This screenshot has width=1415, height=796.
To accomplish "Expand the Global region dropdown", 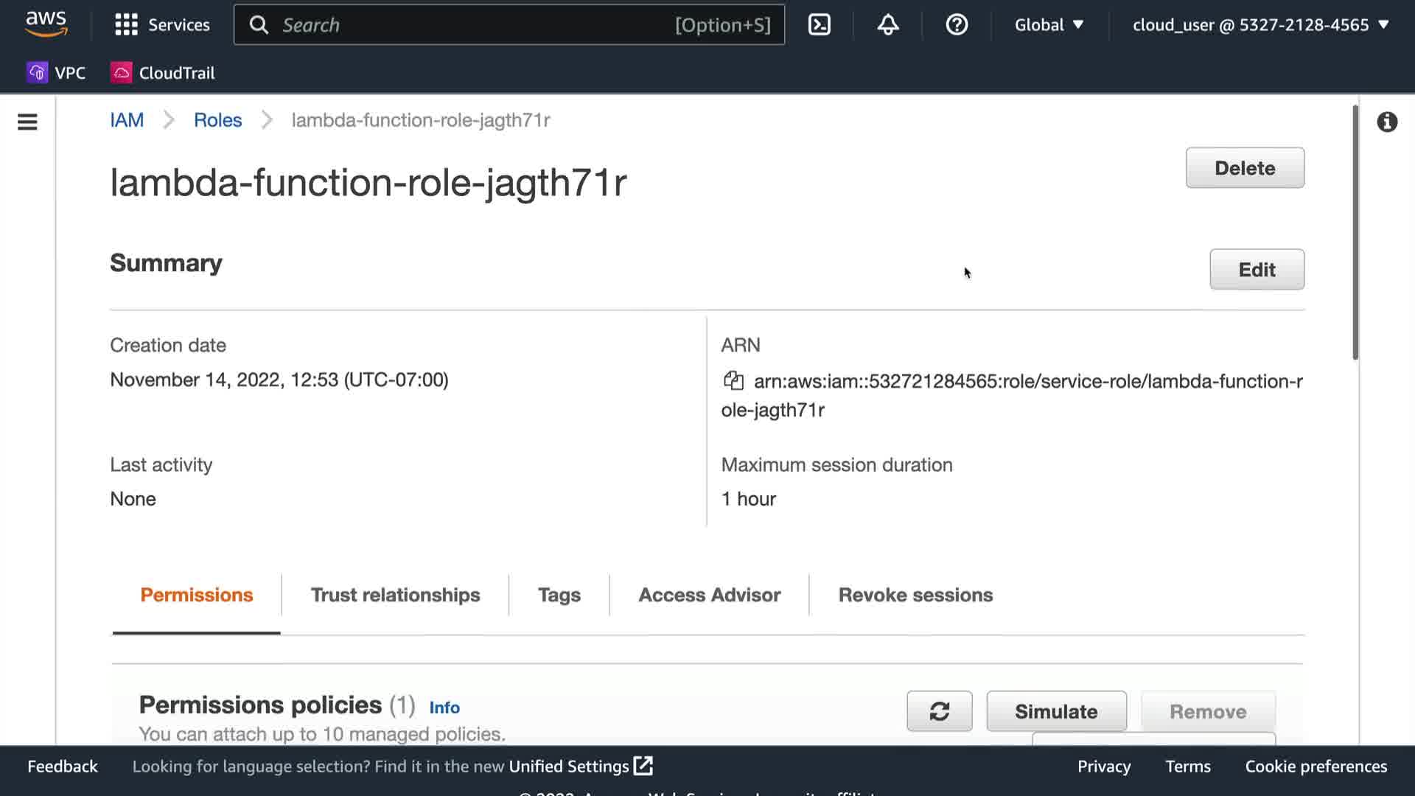I will point(1049,24).
